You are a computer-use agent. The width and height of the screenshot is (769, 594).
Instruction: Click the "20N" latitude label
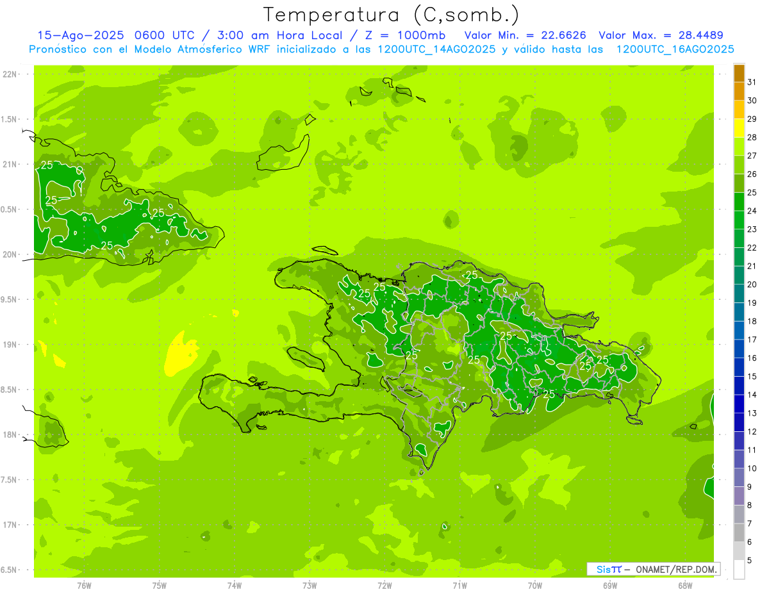coord(9,254)
